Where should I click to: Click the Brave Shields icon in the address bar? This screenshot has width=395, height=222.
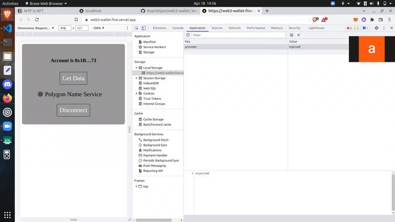(x=315, y=19)
